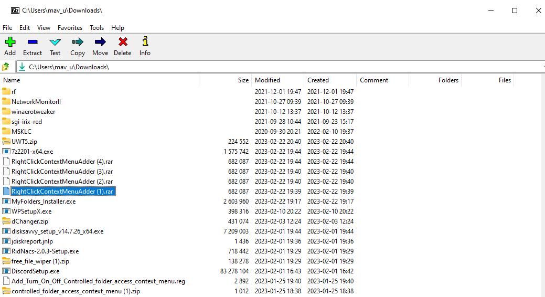This screenshot has height=297, width=545.
Task: Click the Copy toolbar icon
Action: point(78,42)
